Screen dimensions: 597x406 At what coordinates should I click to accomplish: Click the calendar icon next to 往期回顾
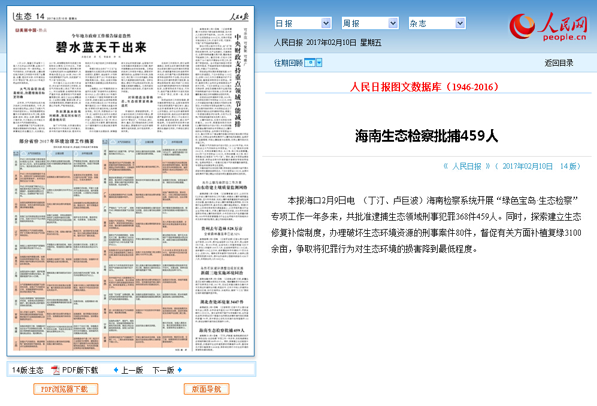pos(310,63)
